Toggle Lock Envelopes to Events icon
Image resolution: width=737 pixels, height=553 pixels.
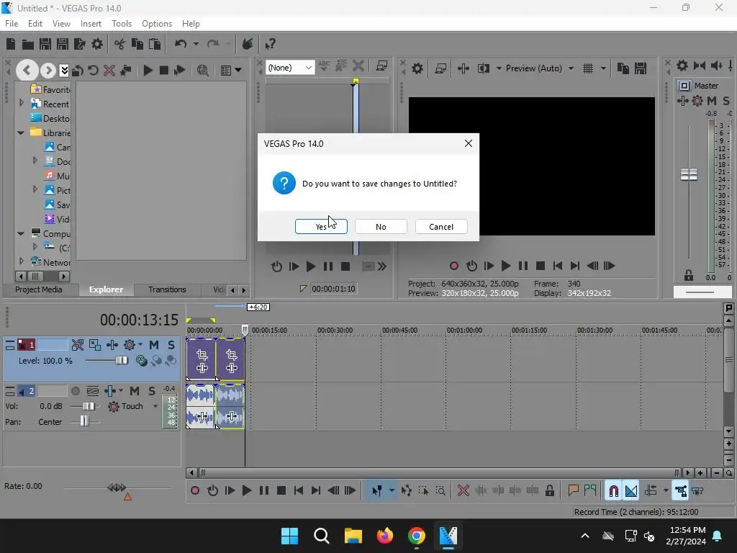coord(680,491)
